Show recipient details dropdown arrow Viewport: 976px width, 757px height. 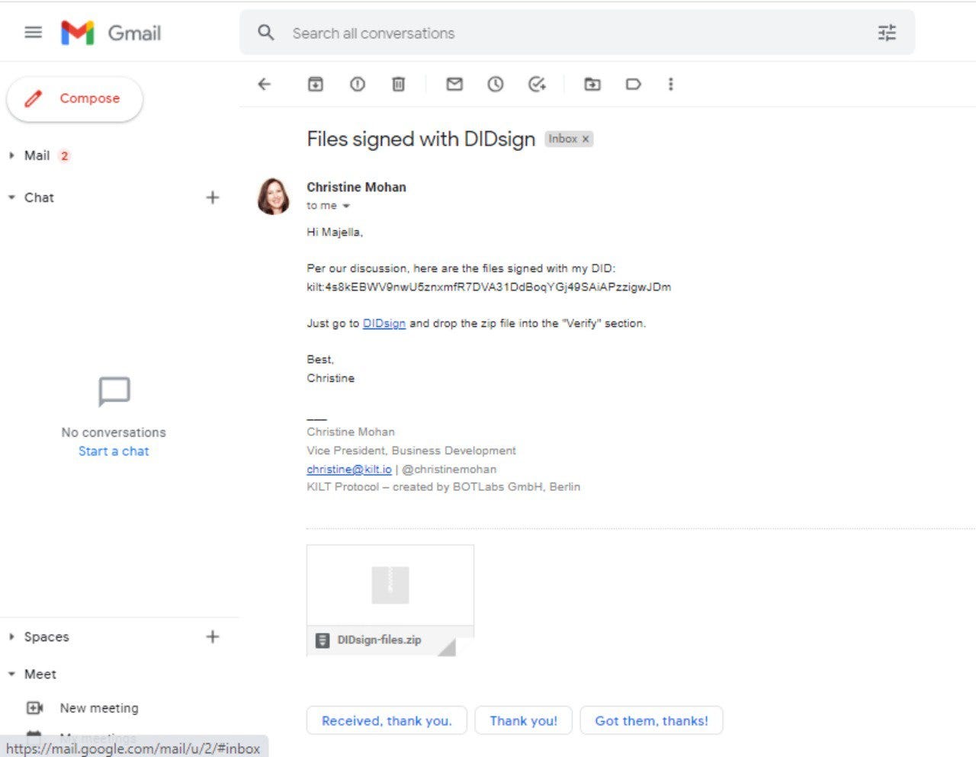coord(346,206)
